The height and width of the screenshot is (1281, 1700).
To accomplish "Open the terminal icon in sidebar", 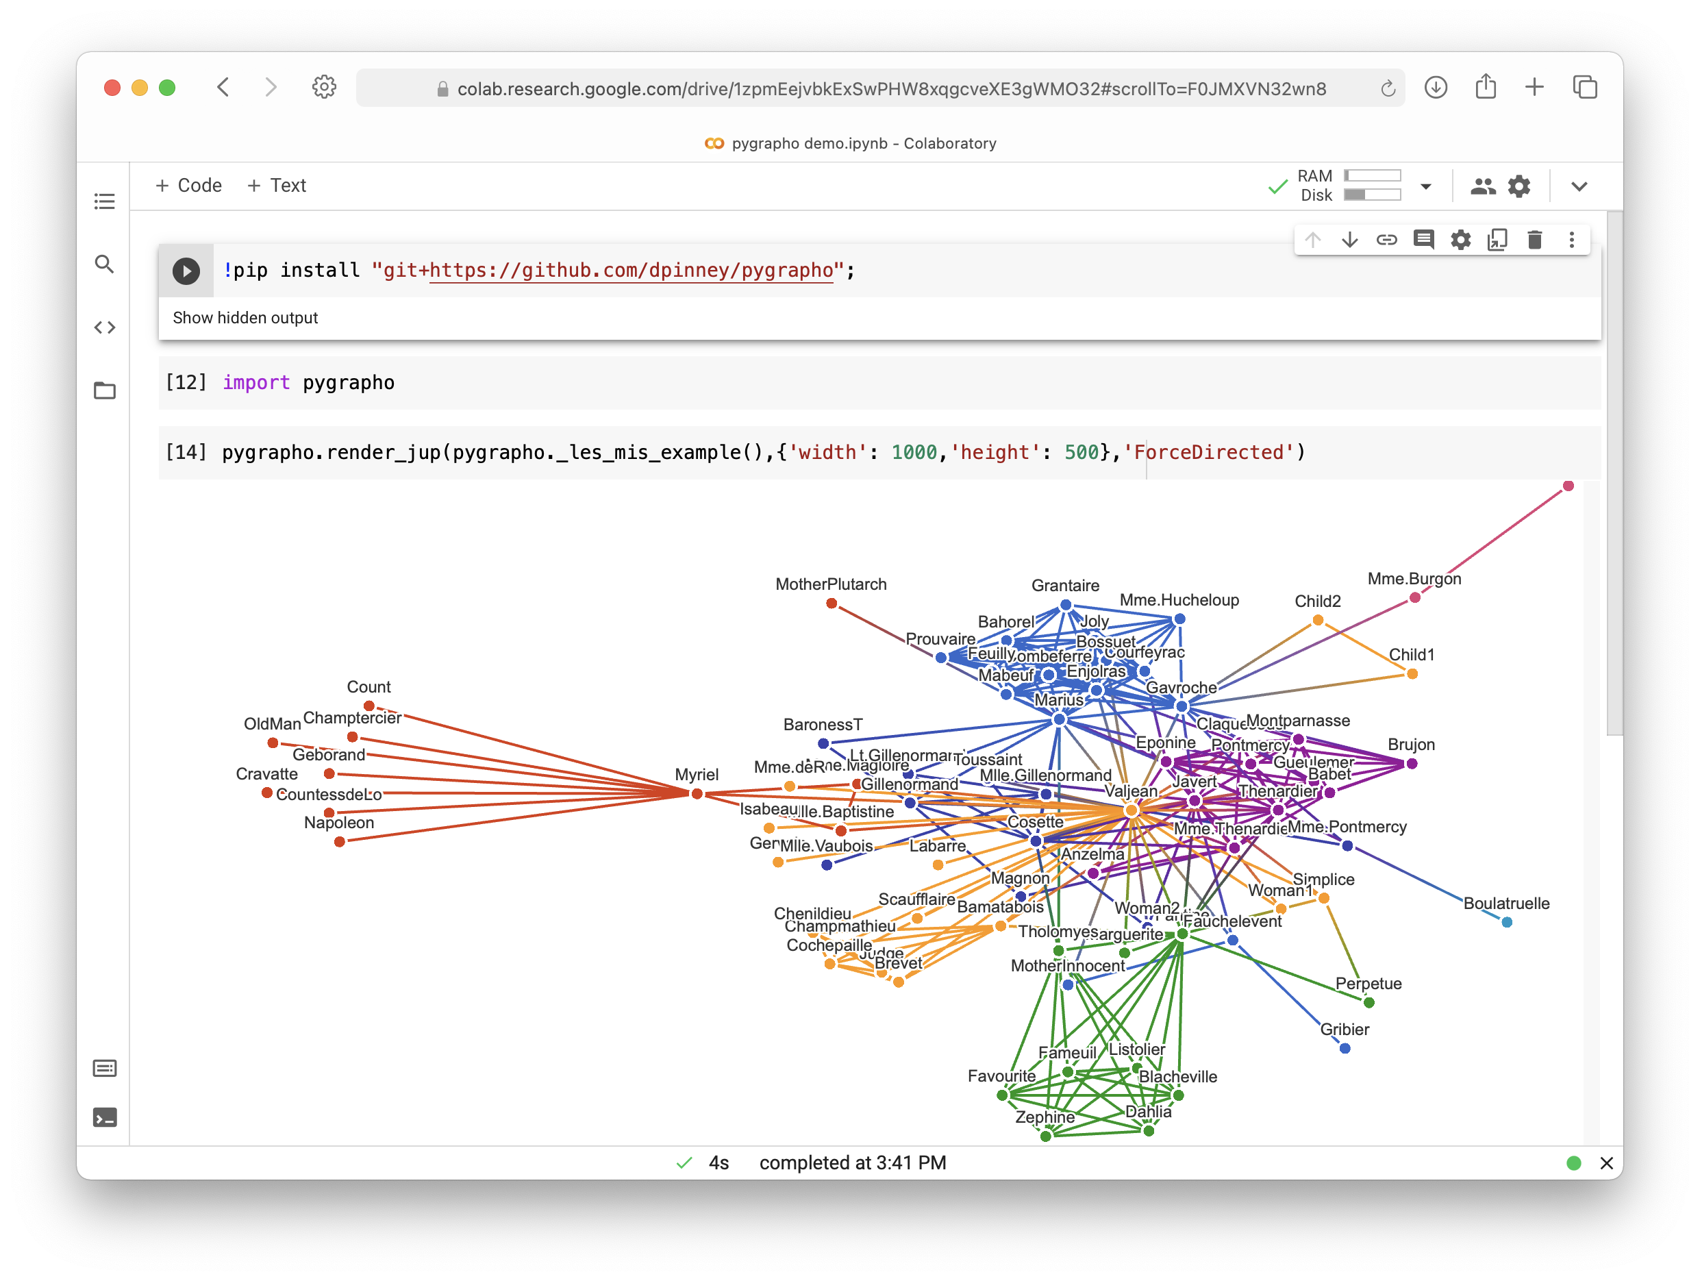I will tap(105, 1117).
